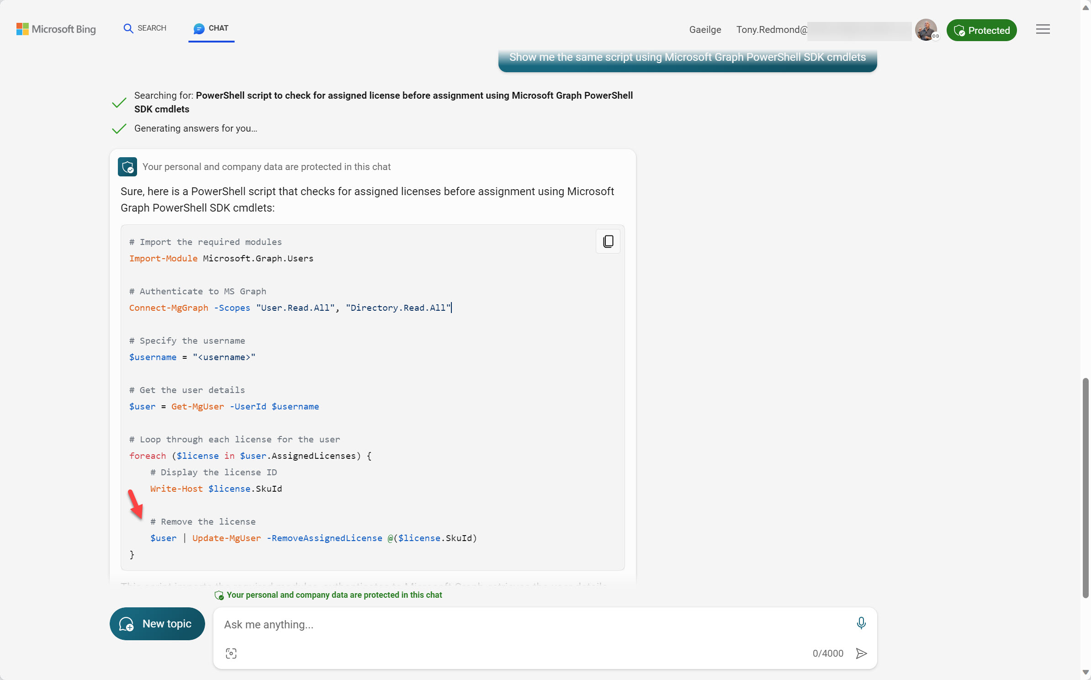The height and width of the screenshot is (680, 1091).
Task: Click the scrollbar down arrow
Action: point(1086,673)
